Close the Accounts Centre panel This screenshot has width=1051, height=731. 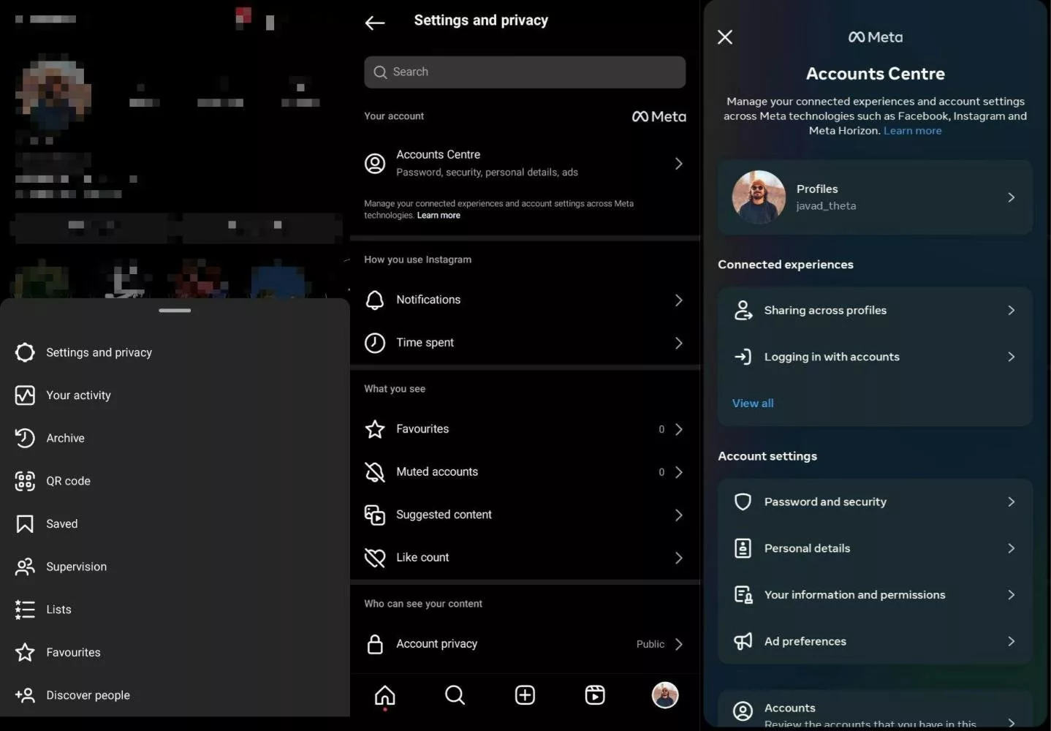click(725, 37)
